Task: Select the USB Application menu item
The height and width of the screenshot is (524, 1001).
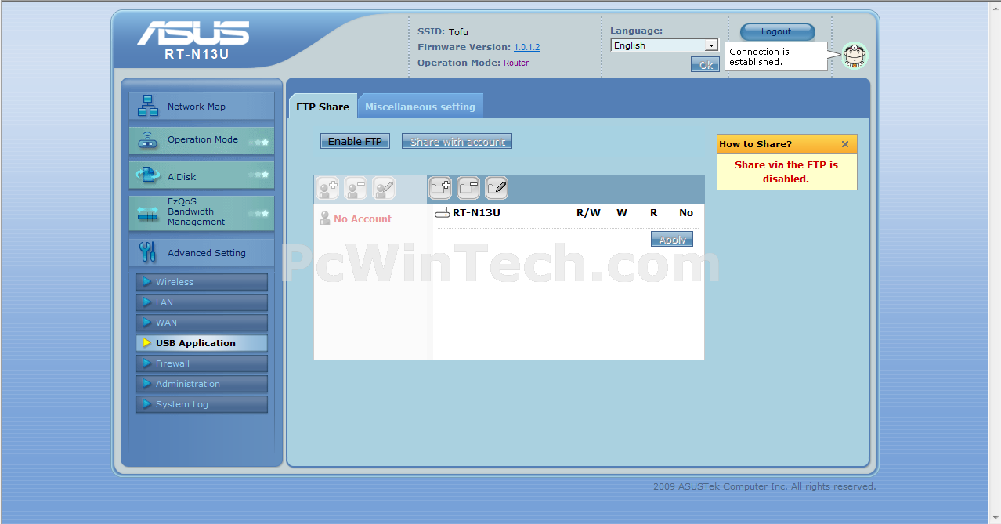Action: pyautogui.click(x=201, y=343)
